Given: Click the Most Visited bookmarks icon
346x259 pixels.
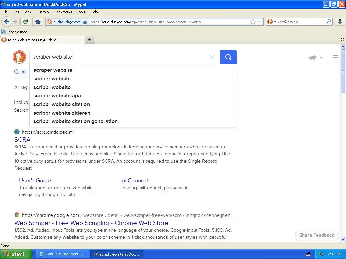Looking at the screenshot, I should (3, 32).
